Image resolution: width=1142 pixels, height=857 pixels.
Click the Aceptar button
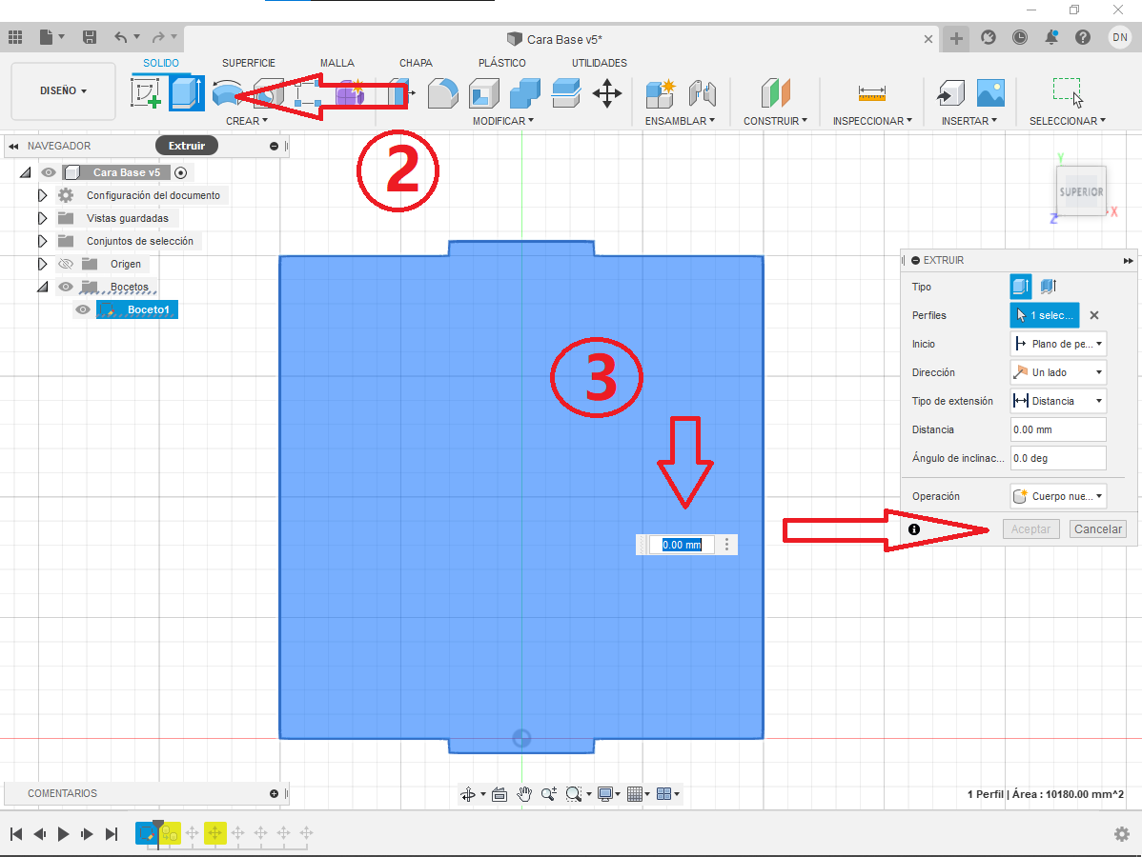point(1030,528)
